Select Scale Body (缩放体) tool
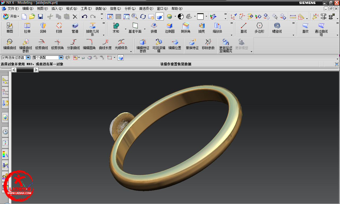Image resolution: width=340 pixels, height=204 pixels. coord(217,28)
